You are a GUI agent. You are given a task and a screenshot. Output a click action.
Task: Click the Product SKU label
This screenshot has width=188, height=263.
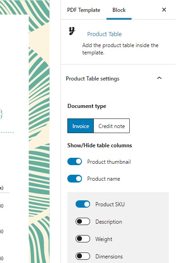(x=110, y=204)
